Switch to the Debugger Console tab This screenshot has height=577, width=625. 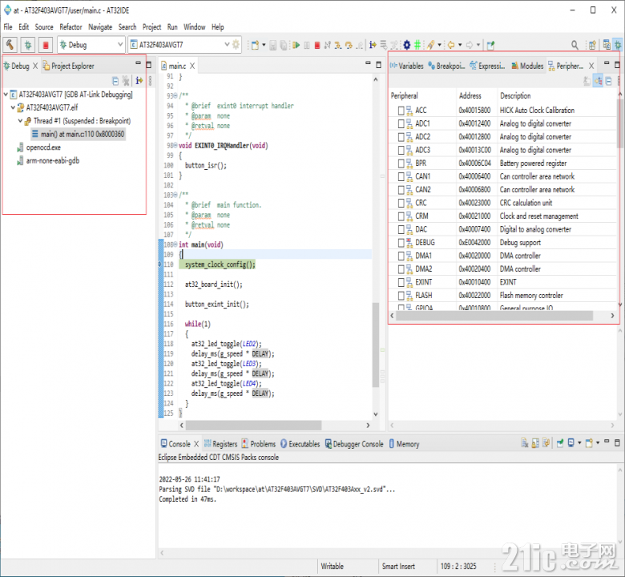pos(354,444)
